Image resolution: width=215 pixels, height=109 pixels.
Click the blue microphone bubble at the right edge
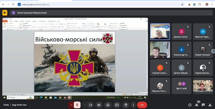click(x=213, y=51)
